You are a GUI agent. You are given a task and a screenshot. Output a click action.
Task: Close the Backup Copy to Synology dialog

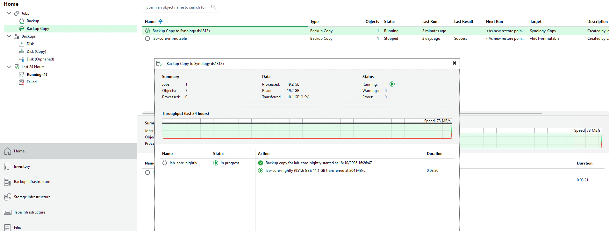[x=455, y=63]
